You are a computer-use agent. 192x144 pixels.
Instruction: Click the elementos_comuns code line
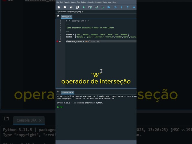(82, 41)
